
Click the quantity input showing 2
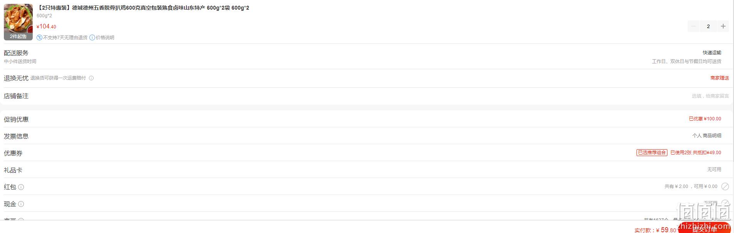pos(708,26)
